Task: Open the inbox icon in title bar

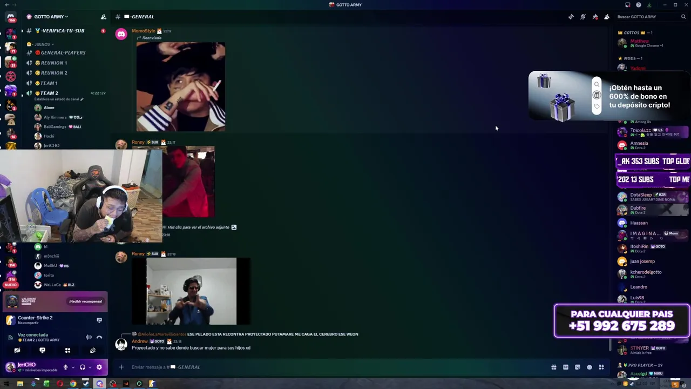Action: pyautogui.click(x=627, y=5)
